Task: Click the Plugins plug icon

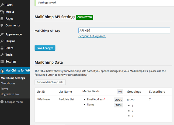Action: pyautogui.click(x=2, y=41)
